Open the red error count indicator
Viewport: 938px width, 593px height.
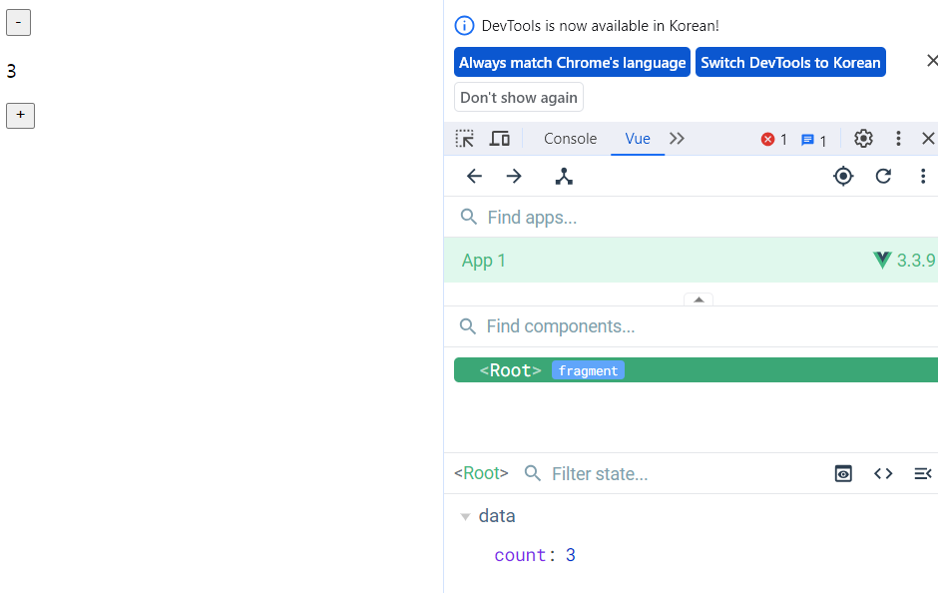774,140
